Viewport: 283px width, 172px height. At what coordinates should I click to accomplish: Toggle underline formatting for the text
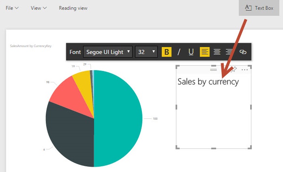click(x=191, y=52)
